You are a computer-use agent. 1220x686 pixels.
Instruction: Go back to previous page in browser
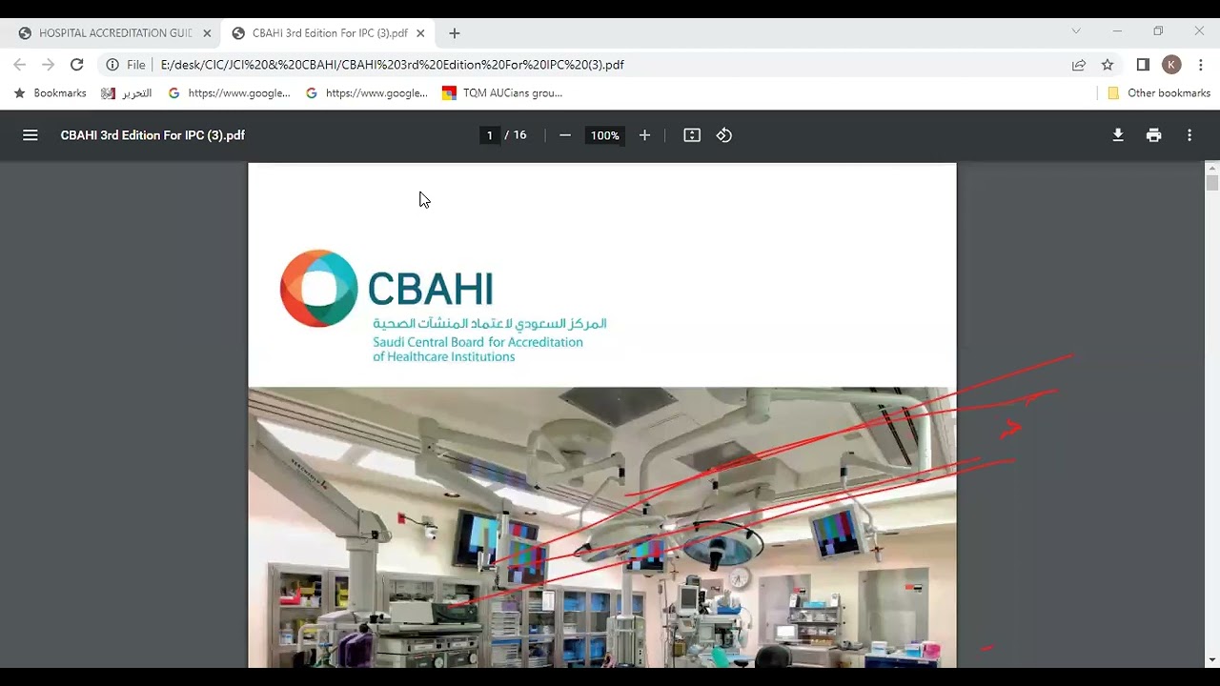[x=20, y=65]
